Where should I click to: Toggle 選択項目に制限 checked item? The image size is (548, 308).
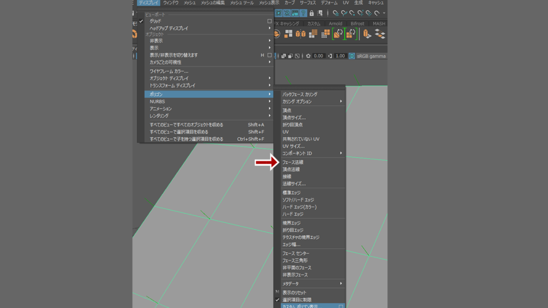click(310, 299)
